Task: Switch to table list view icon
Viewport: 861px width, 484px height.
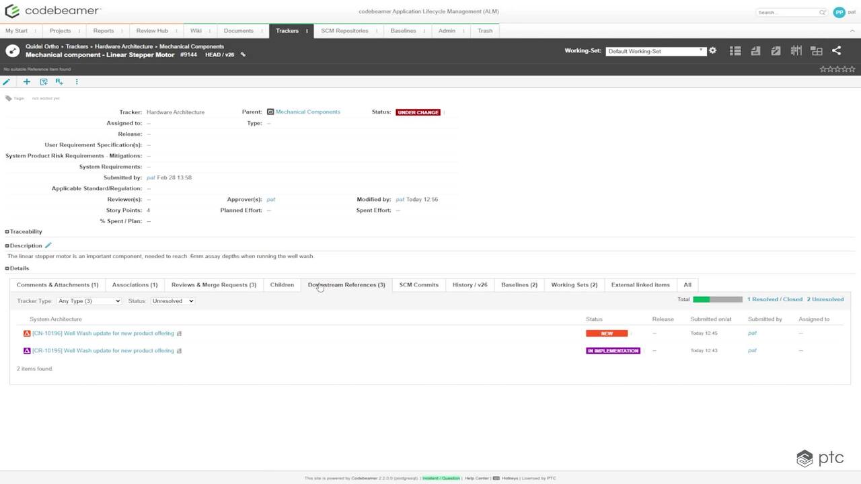Action: (735, 51)
